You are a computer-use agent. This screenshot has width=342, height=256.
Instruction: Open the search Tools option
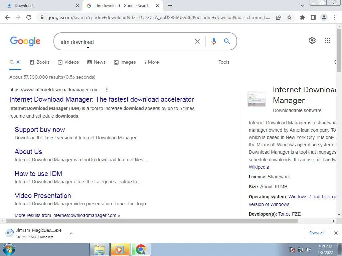224,62
